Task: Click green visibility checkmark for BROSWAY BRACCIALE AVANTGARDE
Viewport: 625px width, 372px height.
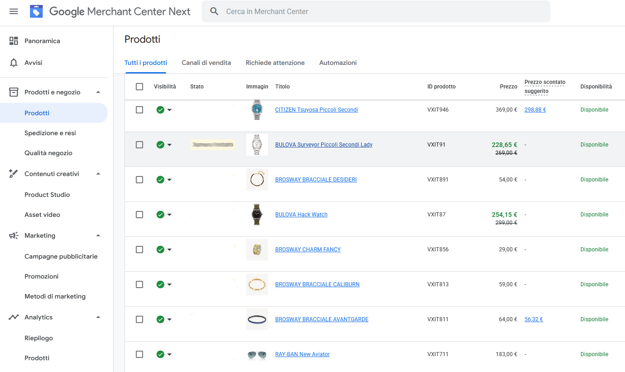Action: coord(160,319)
